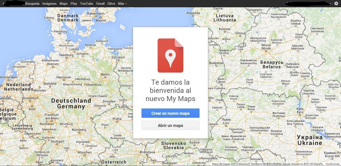Click the Amsterdam city label
The height and width of the screenshot is (166, 341).
pyautogui.click(x=9, y=77)
